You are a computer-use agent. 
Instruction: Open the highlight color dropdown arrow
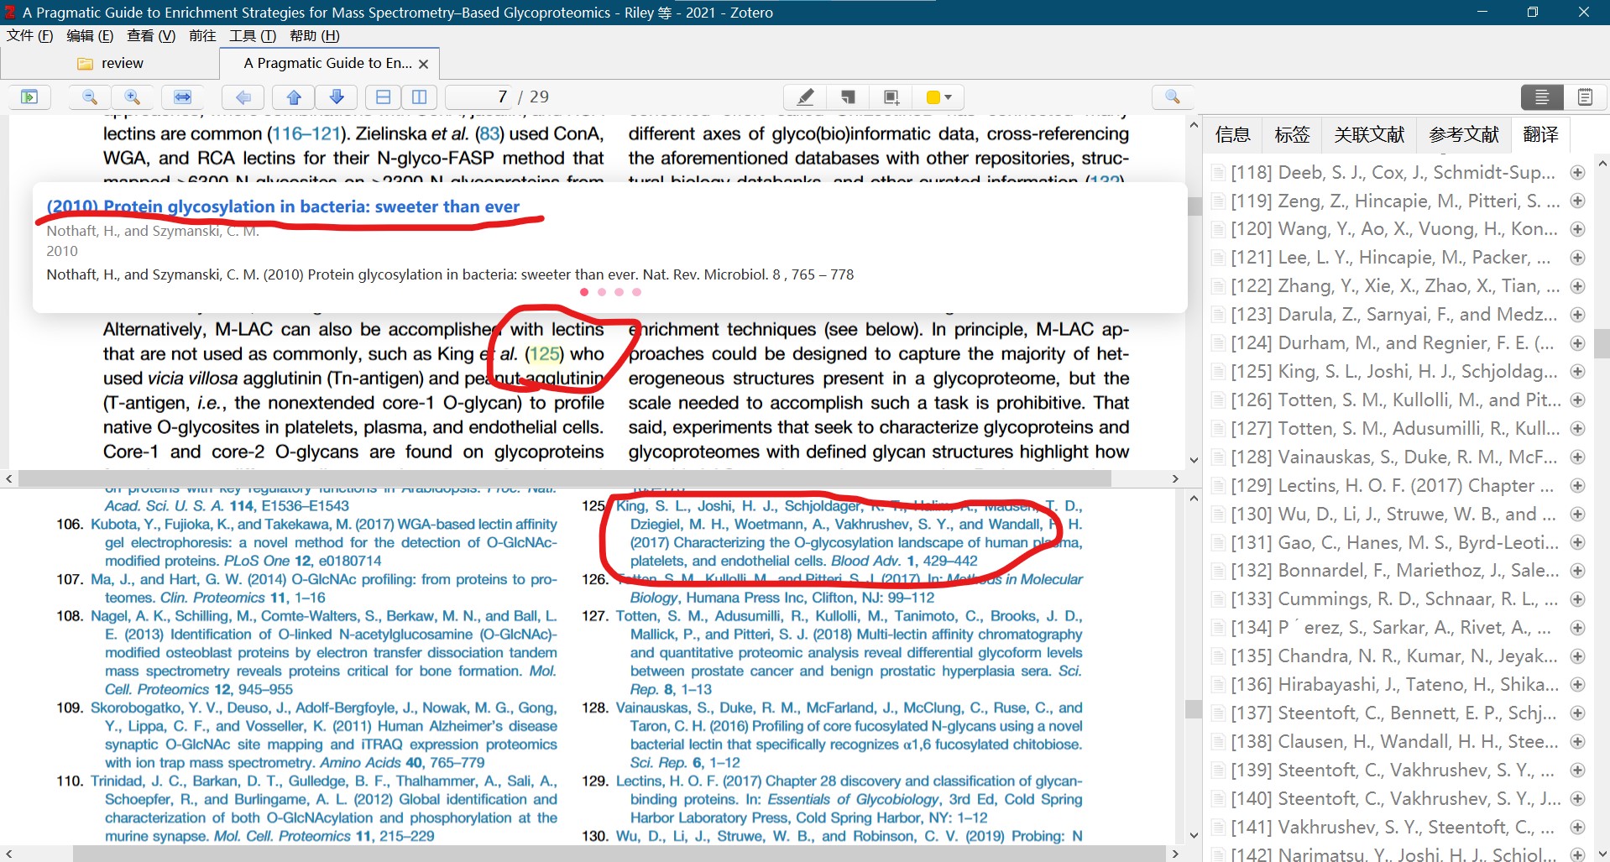tap(947, 97)
